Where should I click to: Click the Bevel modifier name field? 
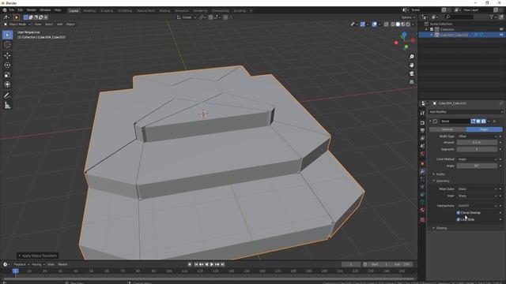point(455,121)
